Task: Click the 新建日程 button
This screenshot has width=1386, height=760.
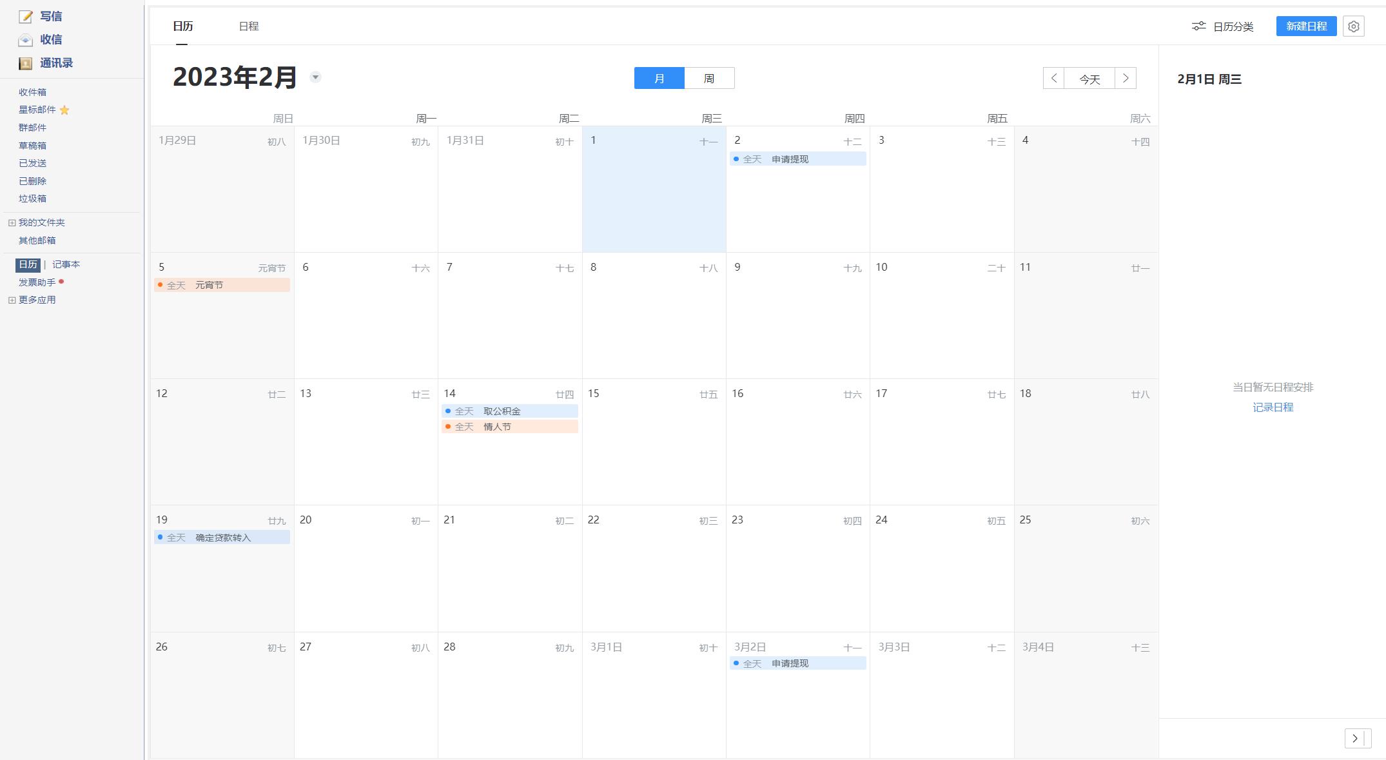Action: click(x=1306, y=26)
